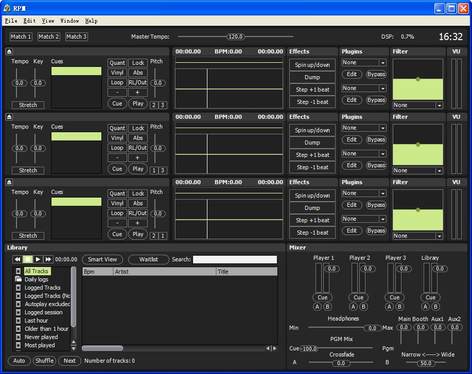
Task: Select the Never played list
Action: pos(41,337)
